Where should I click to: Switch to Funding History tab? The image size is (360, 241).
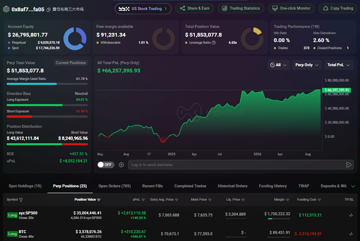[x=273, y=186]
